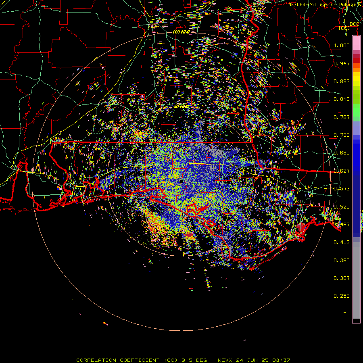Select the 0.787 scale value
The height and width of the screenshot is (363, 363).
tap(342, 117)
